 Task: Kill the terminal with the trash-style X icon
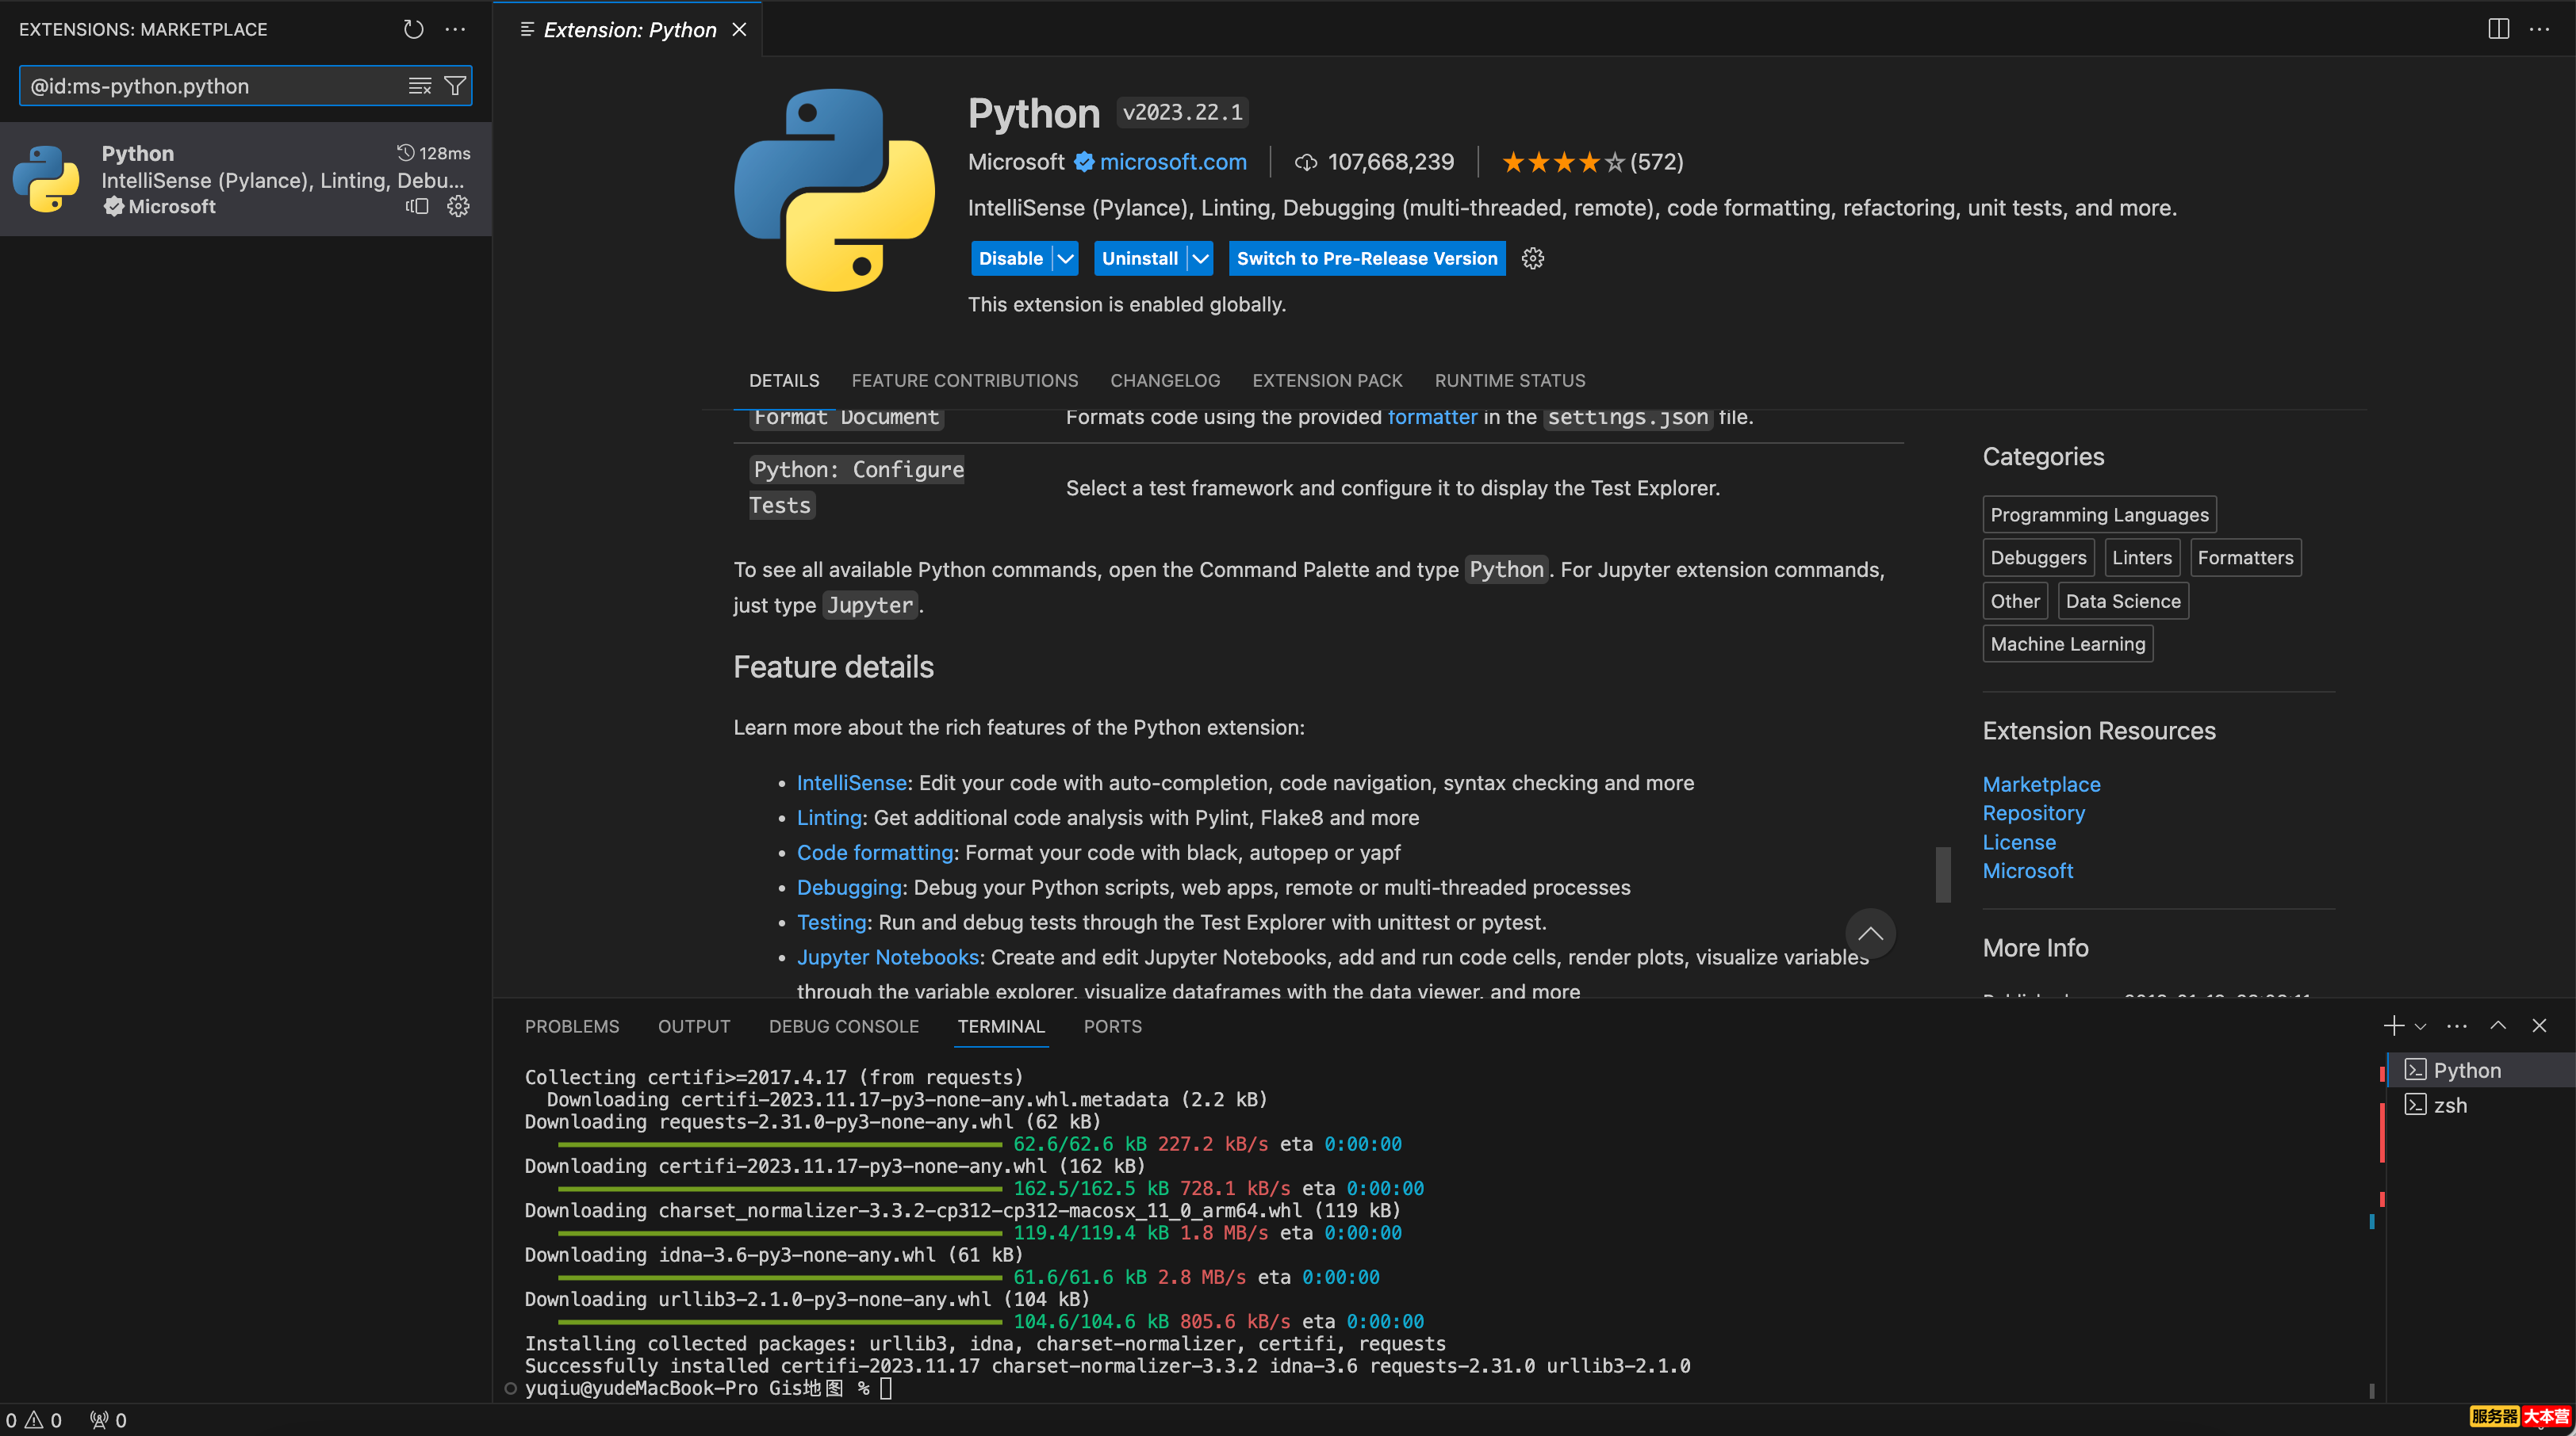2539,1025
